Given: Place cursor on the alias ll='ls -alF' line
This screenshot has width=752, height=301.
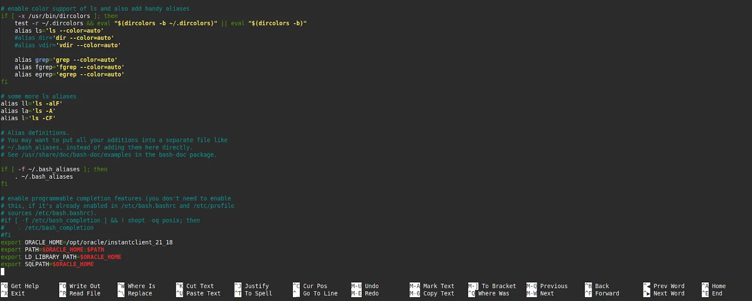Looking at the screenshot, I should pyautogui.click(x=31, y=103).
